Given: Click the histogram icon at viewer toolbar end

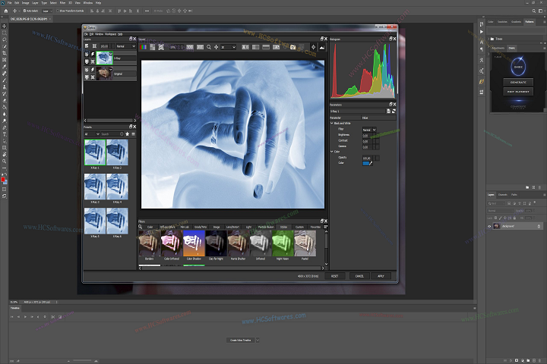Looking at the screenshot, I should 321,47.
